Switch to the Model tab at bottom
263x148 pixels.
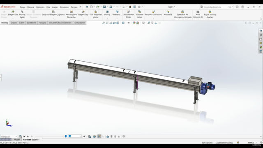pyautogui.click(x=17, y=139)
